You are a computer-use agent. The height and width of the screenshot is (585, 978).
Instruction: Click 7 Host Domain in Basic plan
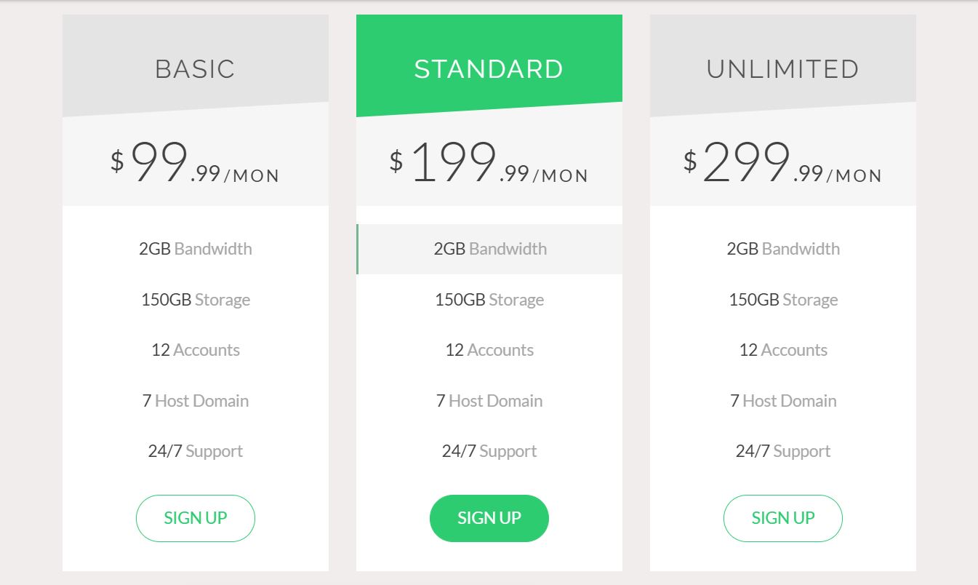pos(196,401)
